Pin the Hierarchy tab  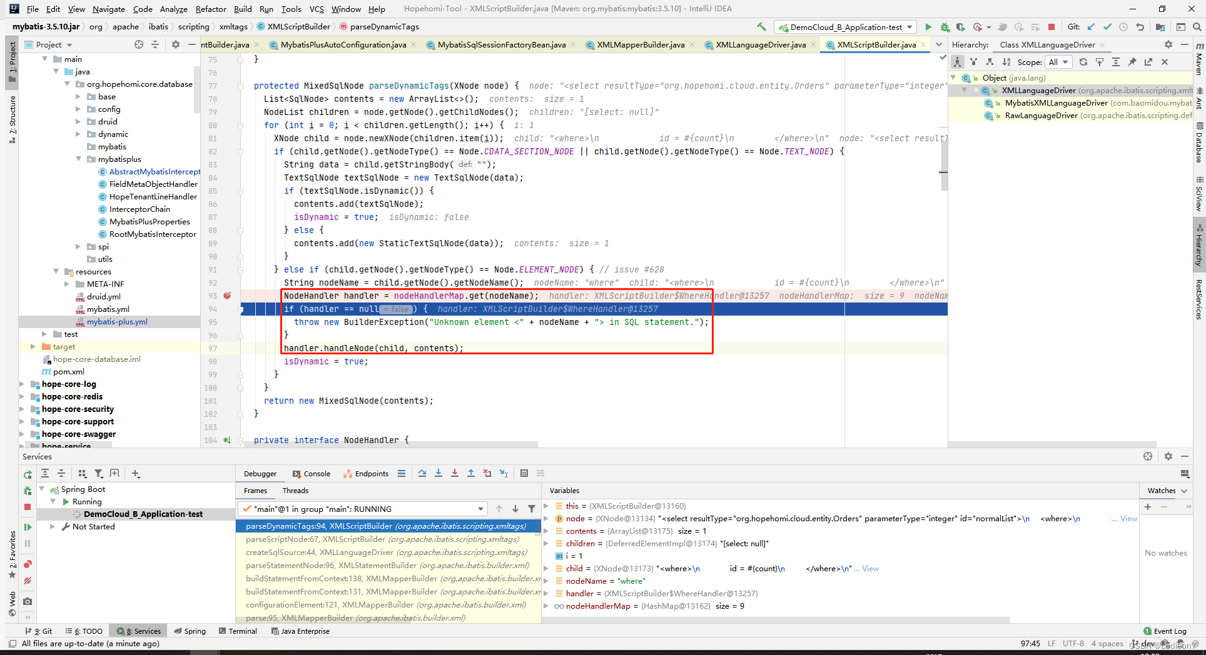tap(1132, 62)
